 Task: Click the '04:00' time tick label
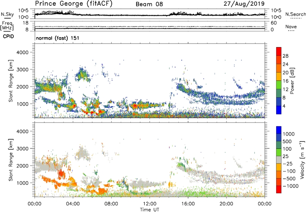coord(73,204)
